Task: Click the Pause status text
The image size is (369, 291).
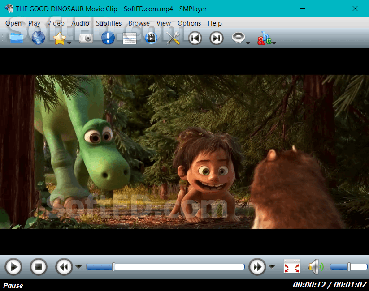Action: tap(13, 285)
